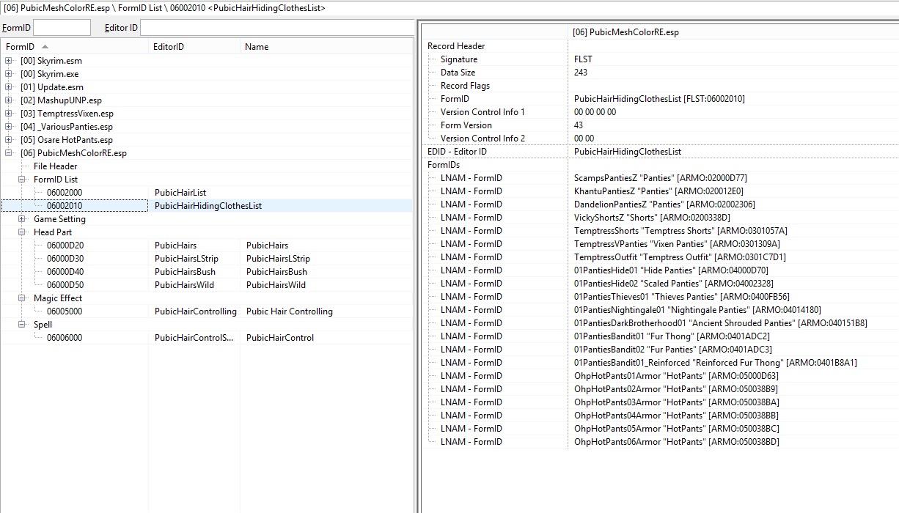Select the FLST signature value

583,59
